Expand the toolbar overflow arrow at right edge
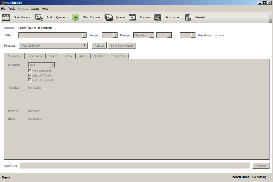 click(270, 22)
